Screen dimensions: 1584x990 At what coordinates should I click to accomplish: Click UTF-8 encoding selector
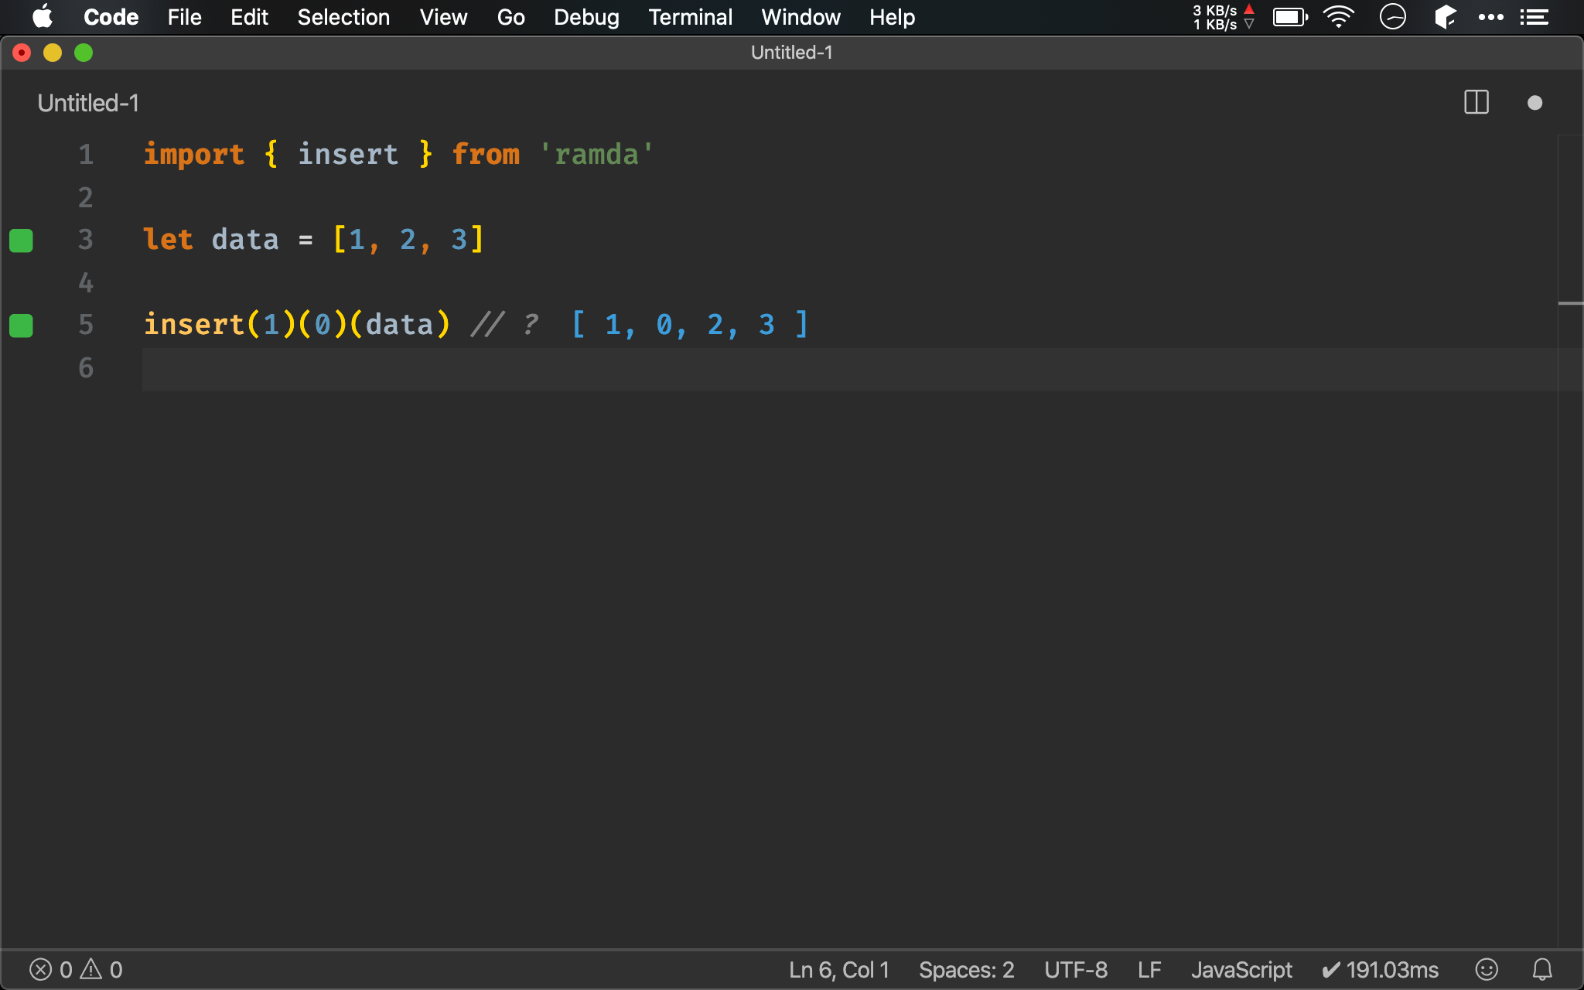click(x=1076, y=970)
